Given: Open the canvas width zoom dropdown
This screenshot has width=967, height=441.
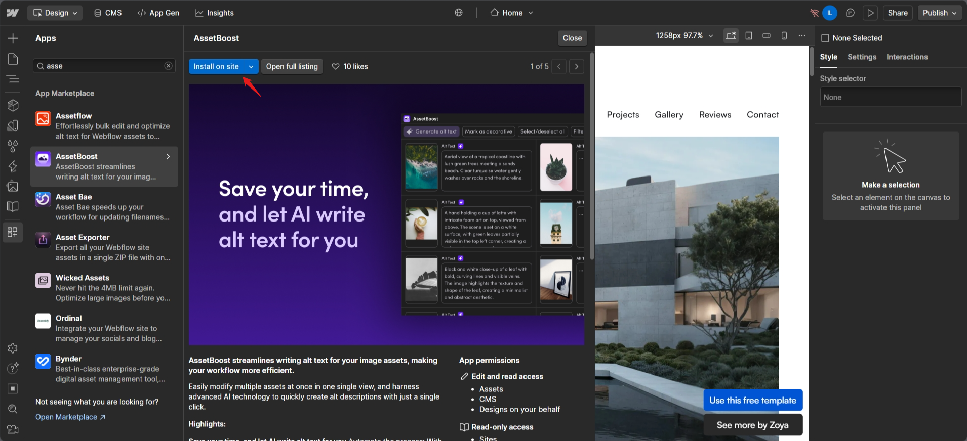Looking at the screenshot, I should coord(684,35).
